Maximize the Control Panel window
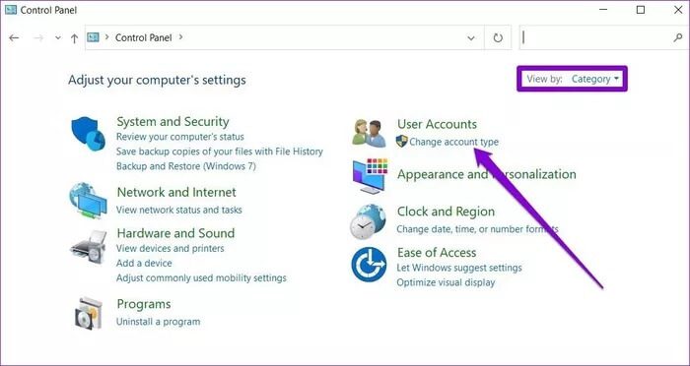Viewport: 690px width, 366px height. [641, 10]
